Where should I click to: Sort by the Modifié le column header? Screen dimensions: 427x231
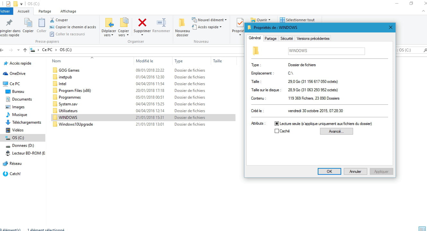point(153,61)
